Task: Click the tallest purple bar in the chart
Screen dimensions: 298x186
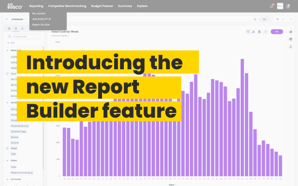Action: (x=242, y=118)
